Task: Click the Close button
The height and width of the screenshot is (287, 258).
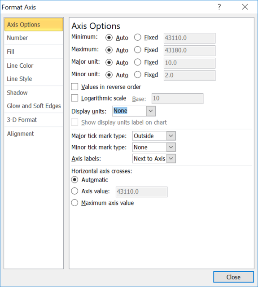Action: coord(233,277)
